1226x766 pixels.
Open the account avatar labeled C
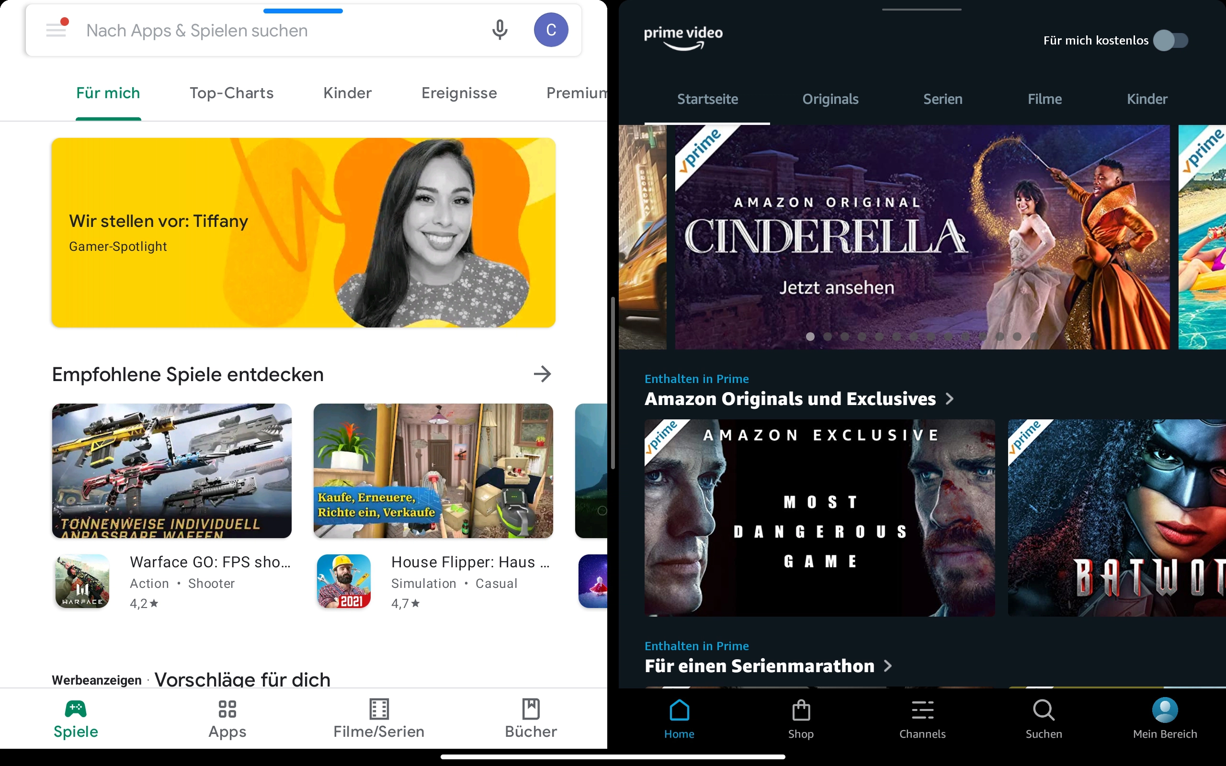(x=551, y=30)
